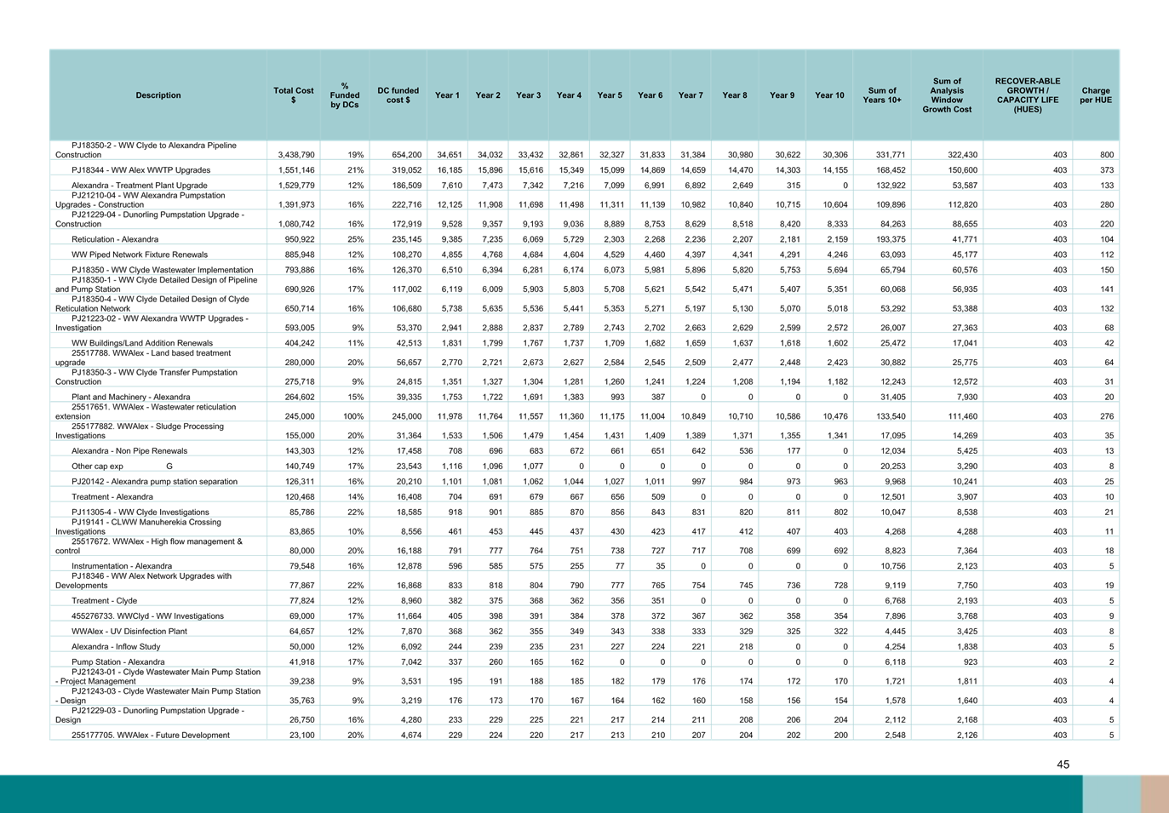The width and height of the screenshot is (1169, 813).
Task: Select WW Piped Network Fixture Renewals row
Action: 584,255
